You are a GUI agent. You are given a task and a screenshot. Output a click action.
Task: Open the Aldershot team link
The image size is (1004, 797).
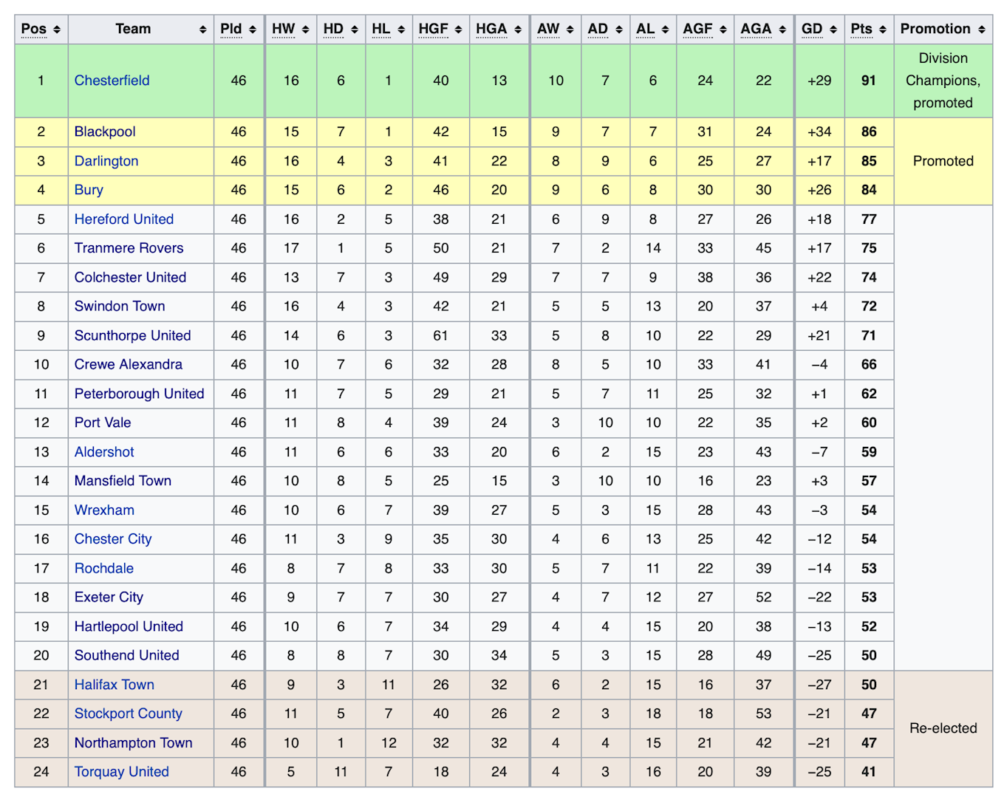point(104,452)
